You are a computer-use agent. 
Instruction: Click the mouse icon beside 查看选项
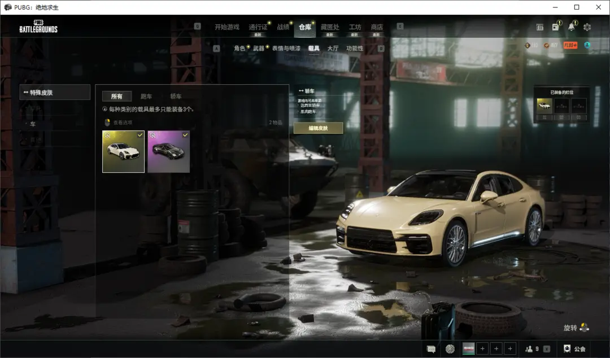coord(107,123)
